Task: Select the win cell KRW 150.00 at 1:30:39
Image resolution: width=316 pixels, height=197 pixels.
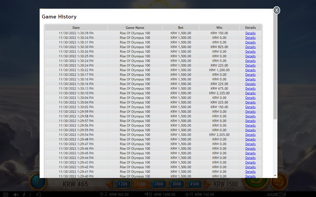Action: click(219, 33)
